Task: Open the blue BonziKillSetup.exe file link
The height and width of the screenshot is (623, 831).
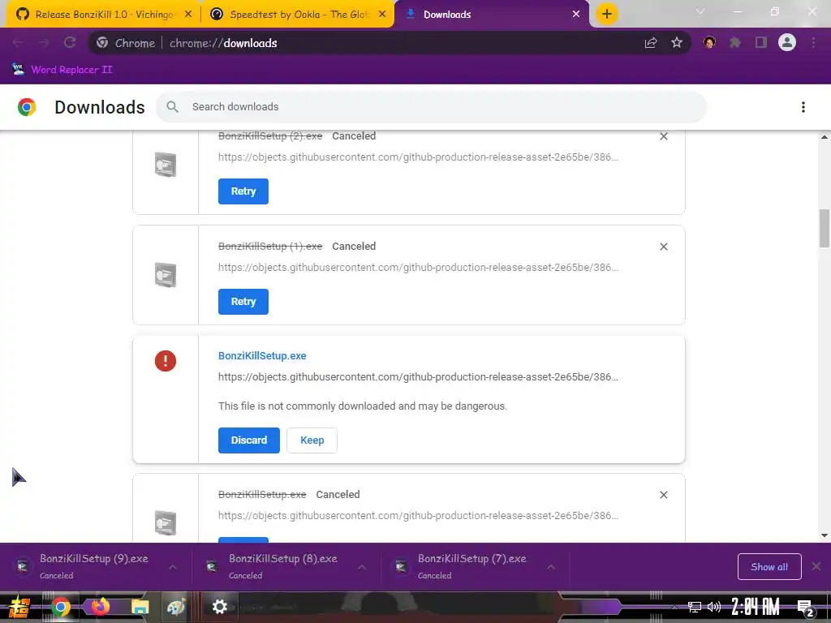Action: click(262, 356)
